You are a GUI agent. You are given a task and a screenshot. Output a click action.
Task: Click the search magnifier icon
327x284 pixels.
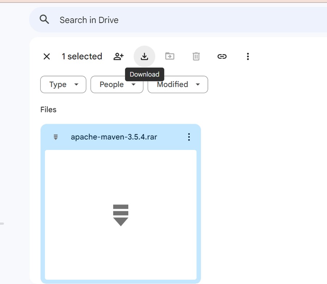point(44,19)
